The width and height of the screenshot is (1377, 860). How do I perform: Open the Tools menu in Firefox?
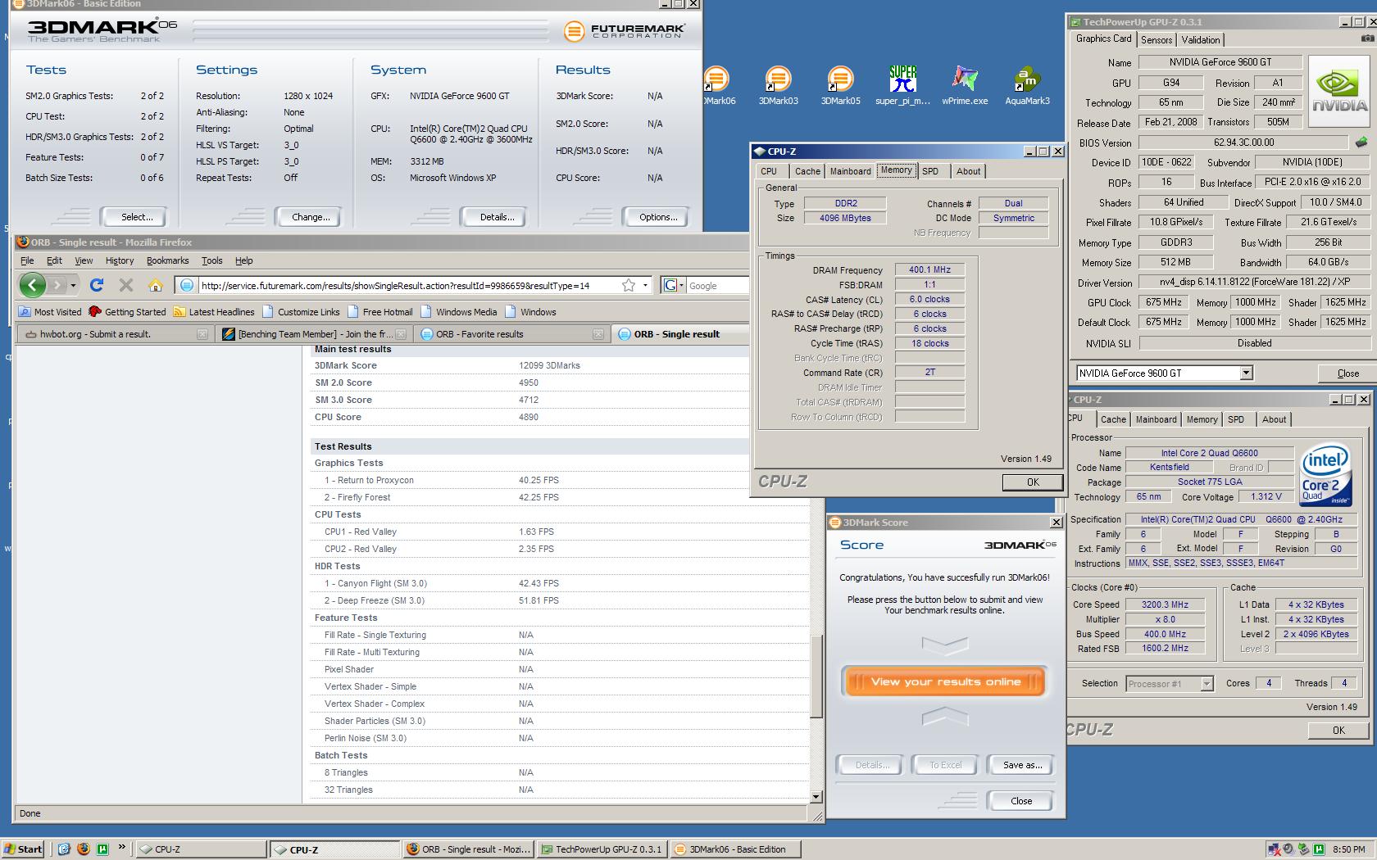tap(211, 260)
